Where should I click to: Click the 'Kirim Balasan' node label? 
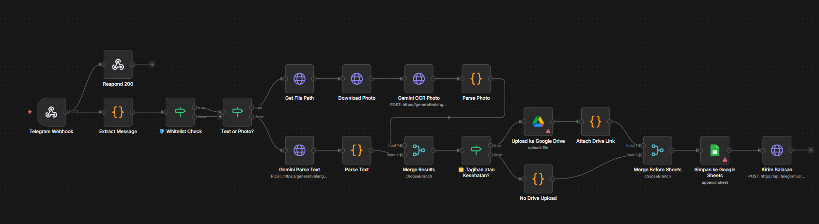coord(776,170)
